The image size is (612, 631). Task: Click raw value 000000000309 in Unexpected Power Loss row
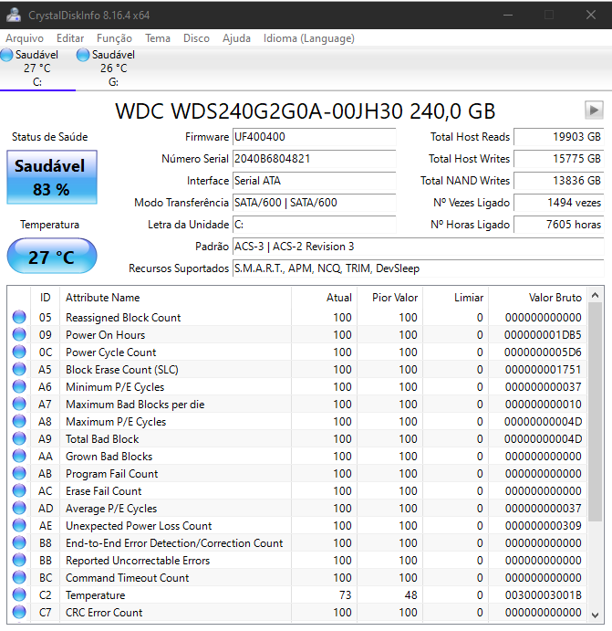click(x=543, y=526)
